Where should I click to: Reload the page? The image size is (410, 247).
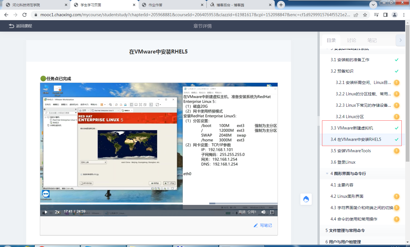coord(24,15)
